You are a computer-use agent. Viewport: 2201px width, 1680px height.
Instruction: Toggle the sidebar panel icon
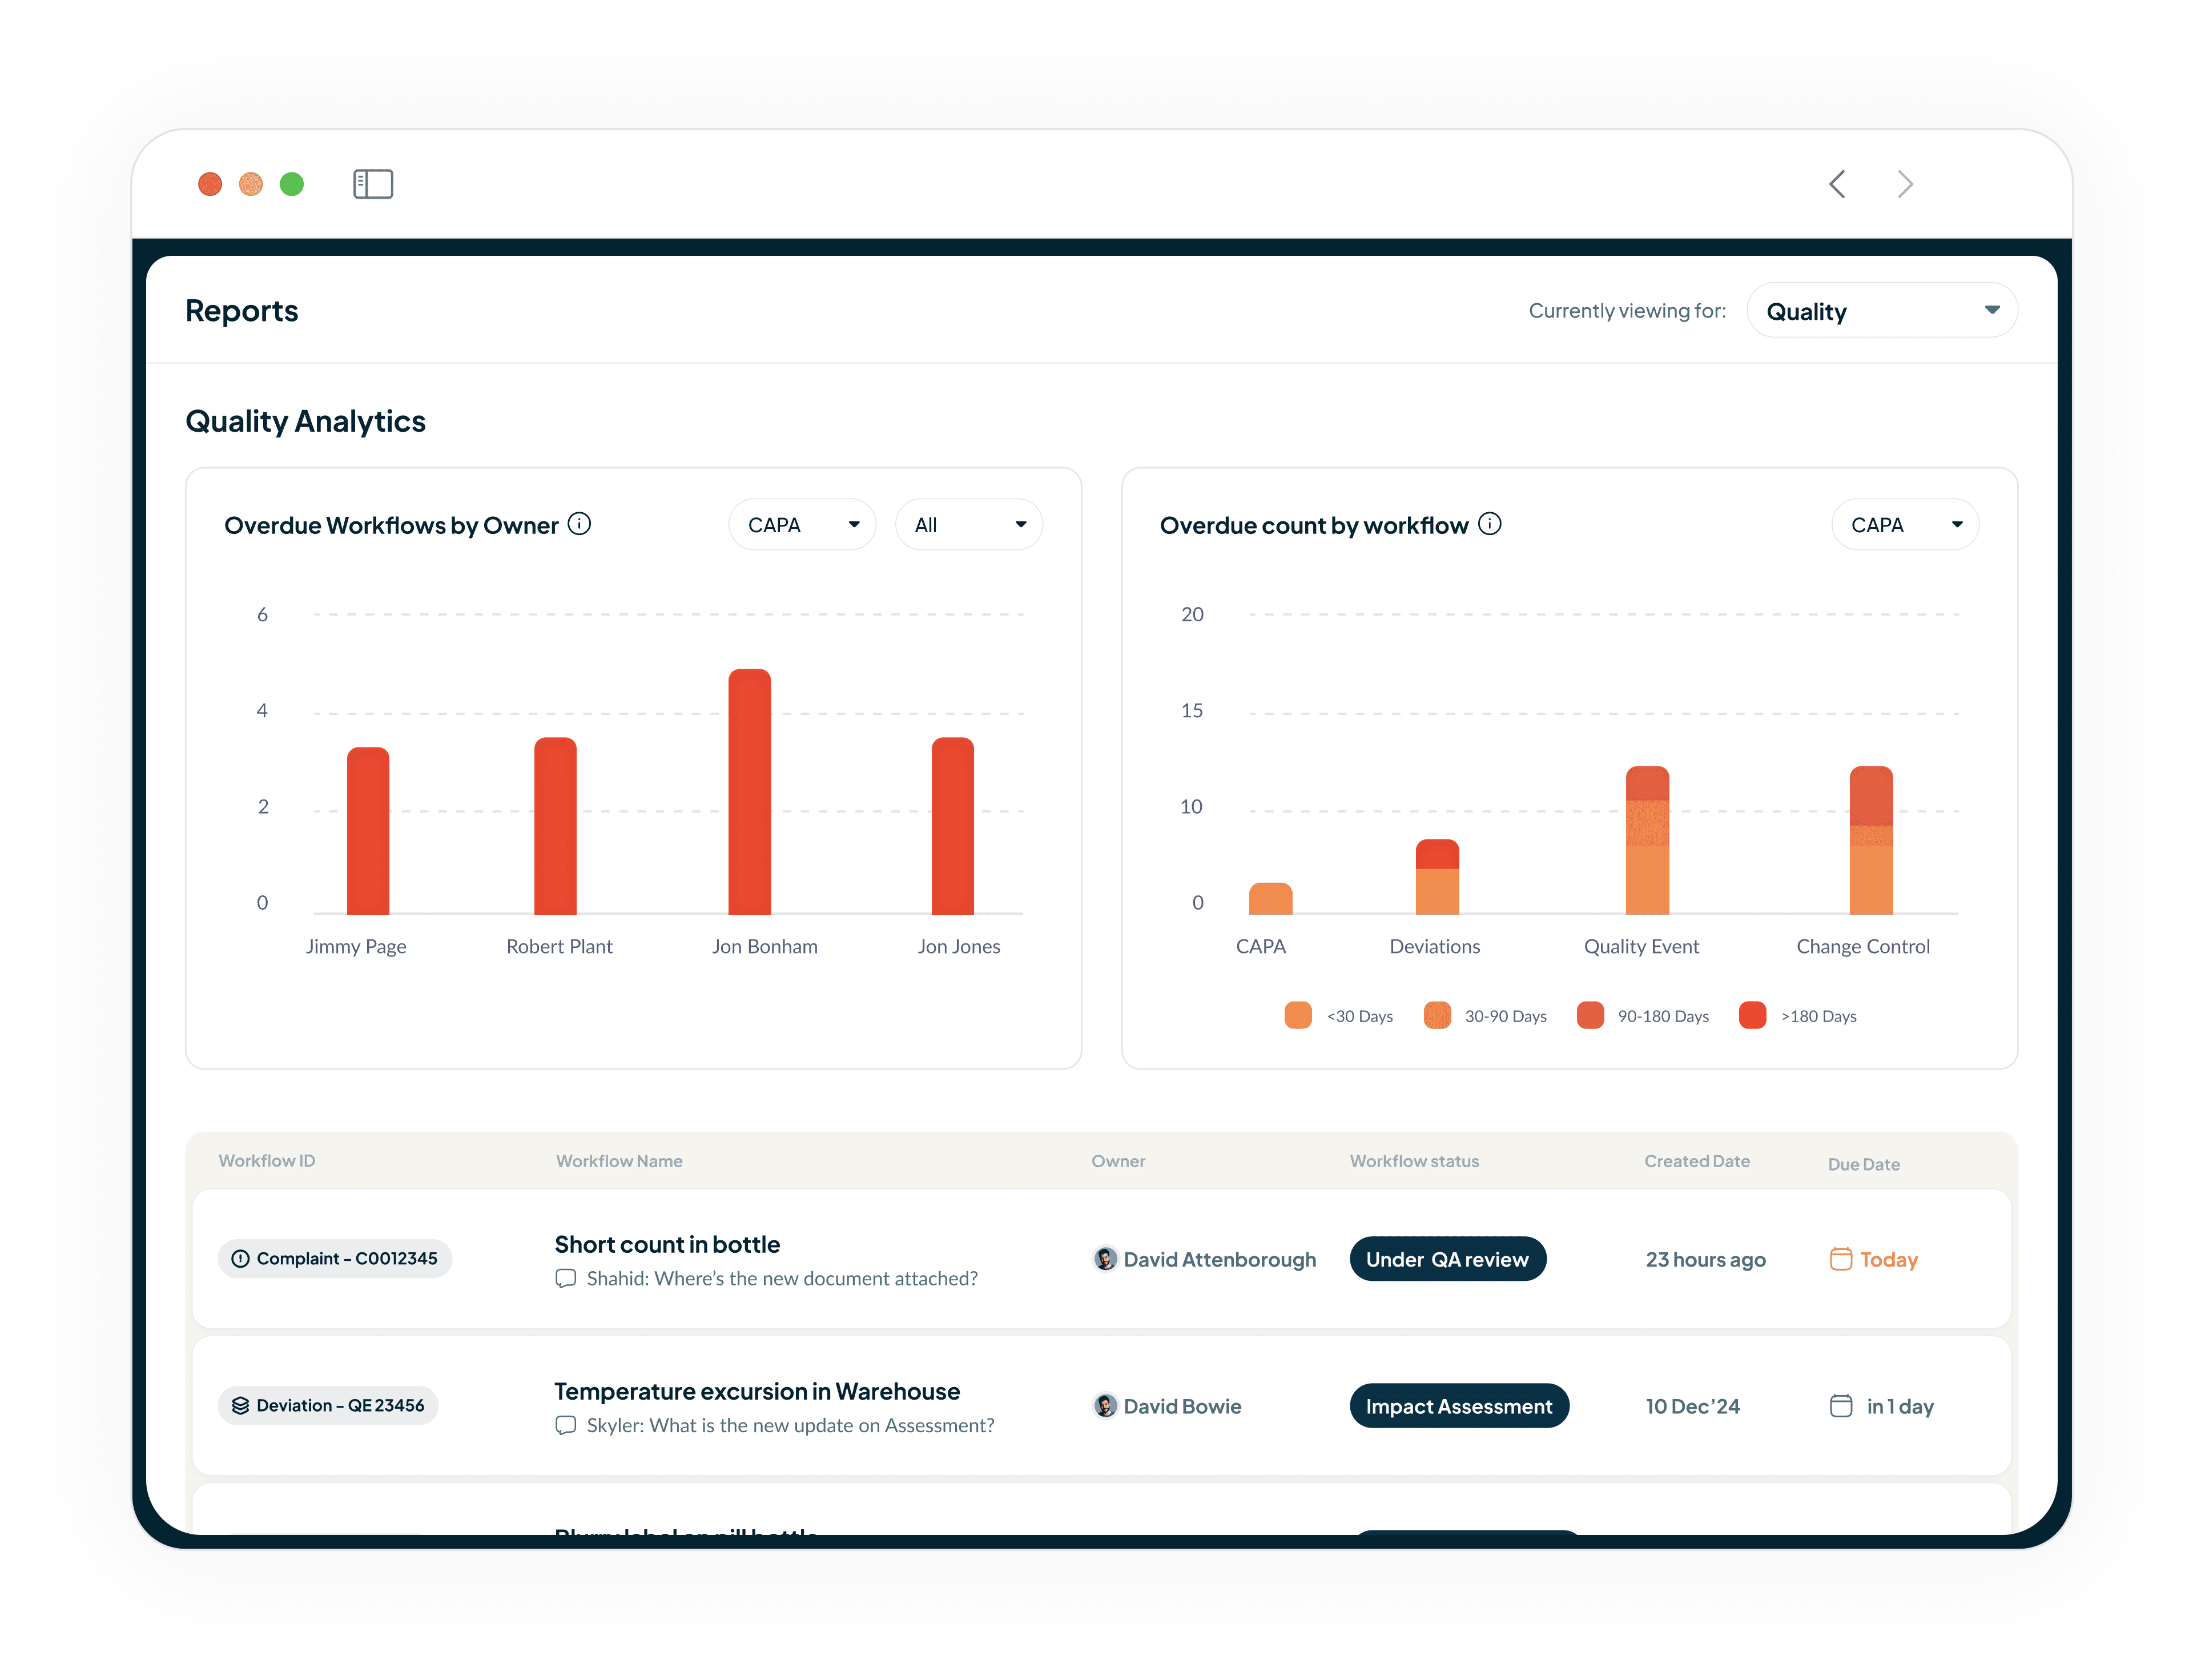point(373,184)
